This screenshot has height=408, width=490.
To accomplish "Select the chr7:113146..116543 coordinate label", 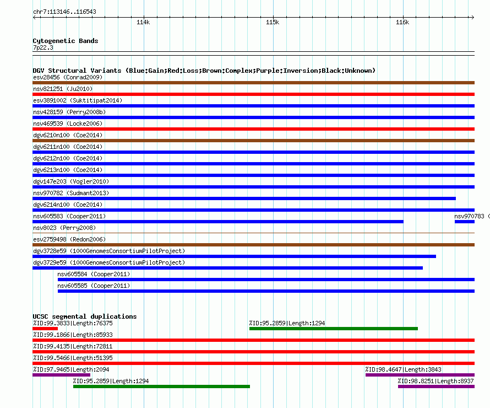I will click(64, 12).
